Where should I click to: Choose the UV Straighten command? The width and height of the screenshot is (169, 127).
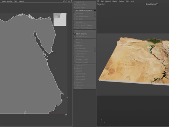[81, 48]
